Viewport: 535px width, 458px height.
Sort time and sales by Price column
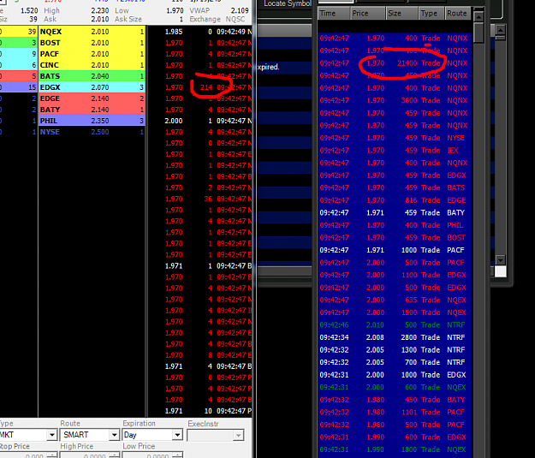click(368, 14)
